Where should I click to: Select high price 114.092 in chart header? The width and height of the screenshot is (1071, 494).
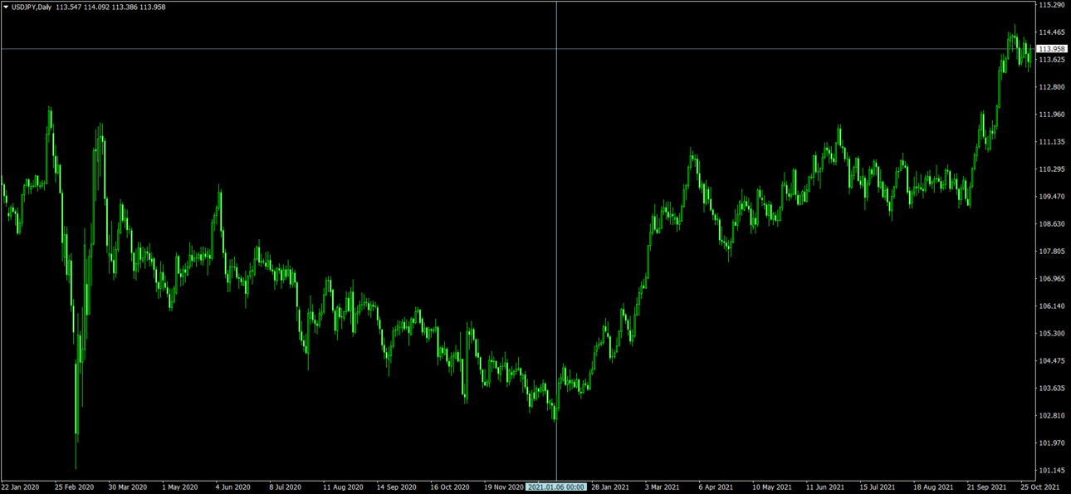point(97,7)
